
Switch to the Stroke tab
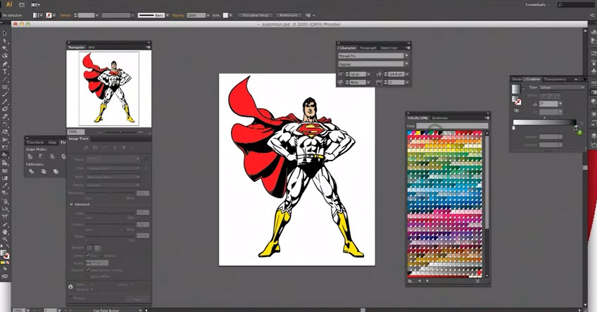pyautogui.click(x=517, y=80)
